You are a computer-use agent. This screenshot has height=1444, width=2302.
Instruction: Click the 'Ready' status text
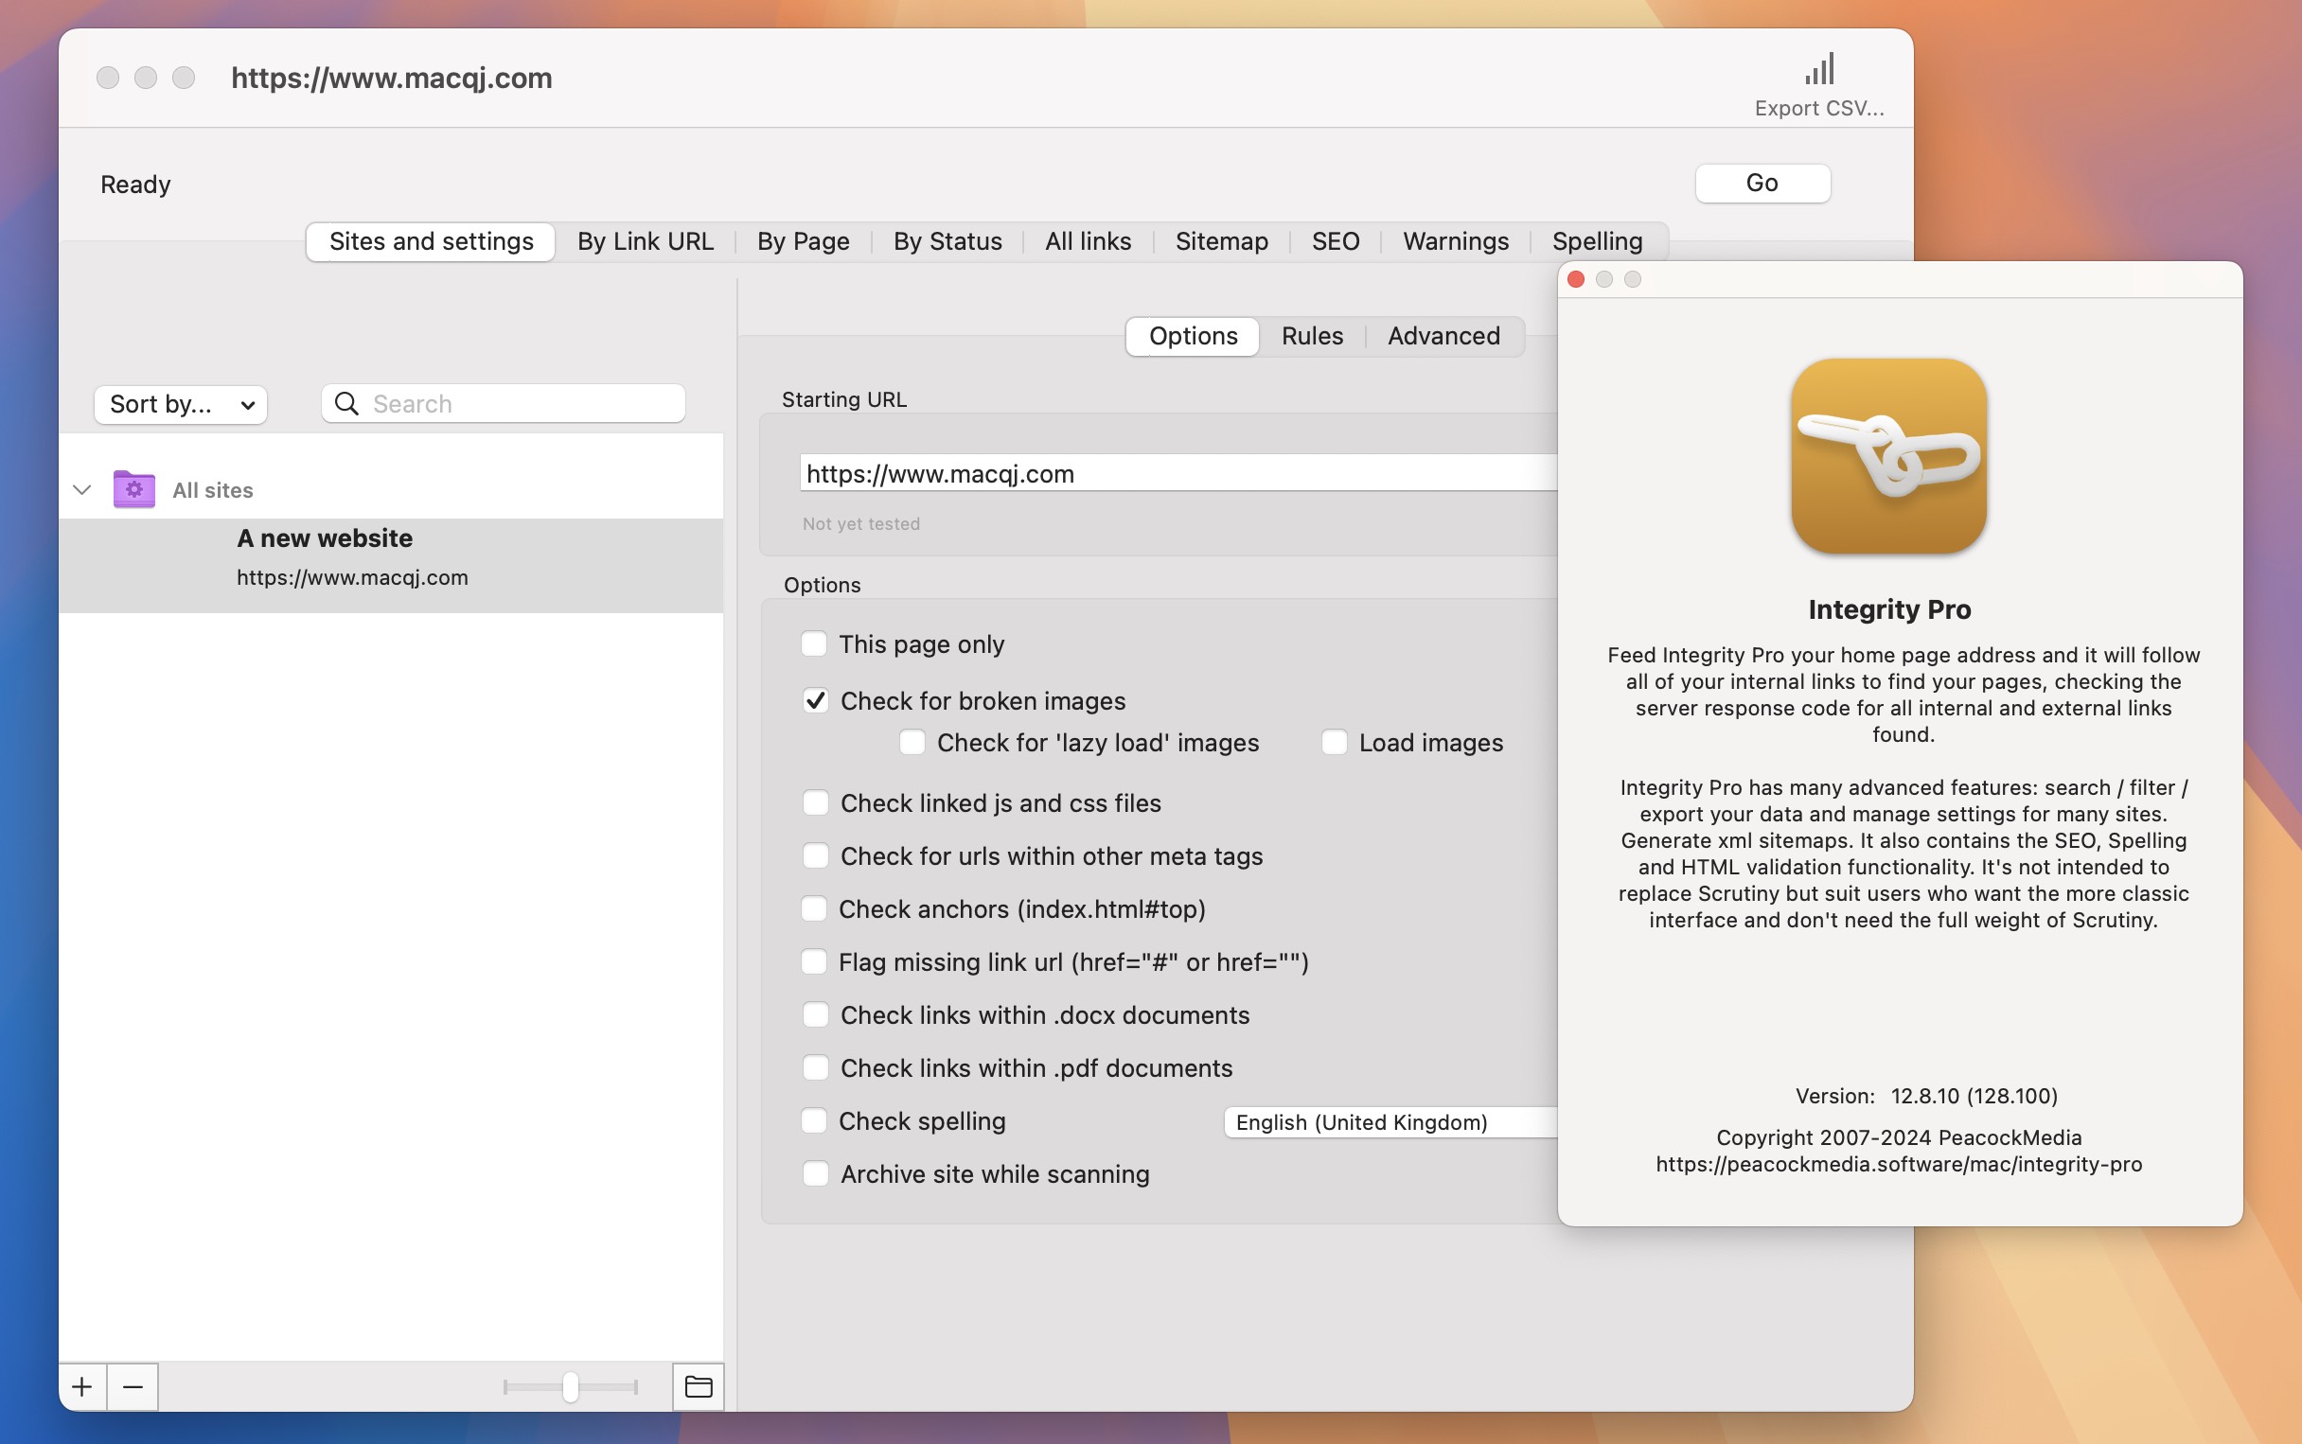point(135,185)
